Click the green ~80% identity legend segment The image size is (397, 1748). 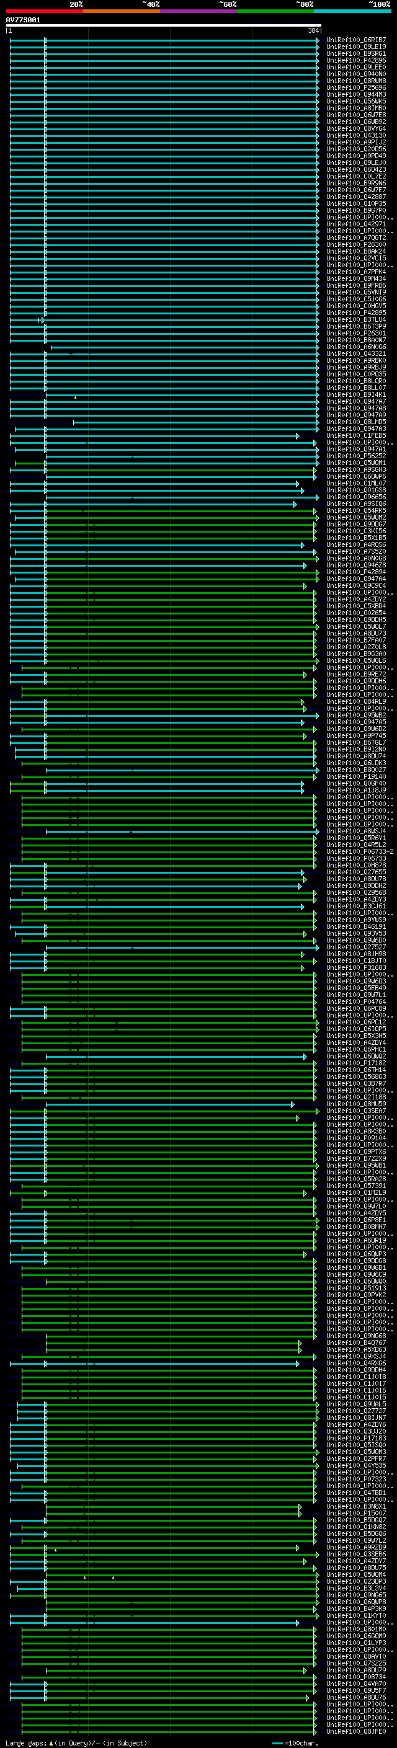pos(275,11)
